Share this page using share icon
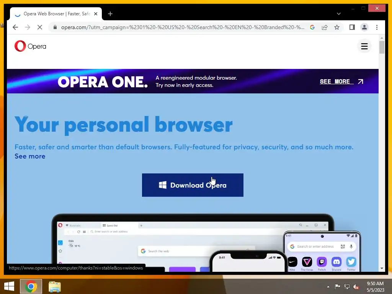The image size is (392, 294). (x=325, y=27)
